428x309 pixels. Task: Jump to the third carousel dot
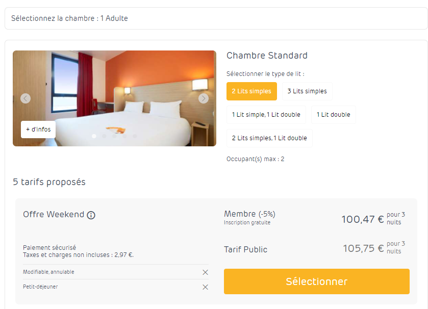pos(114,136)
